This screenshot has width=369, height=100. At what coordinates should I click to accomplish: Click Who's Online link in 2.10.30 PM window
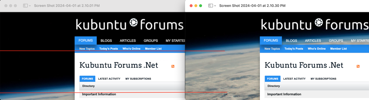(317, 49)
